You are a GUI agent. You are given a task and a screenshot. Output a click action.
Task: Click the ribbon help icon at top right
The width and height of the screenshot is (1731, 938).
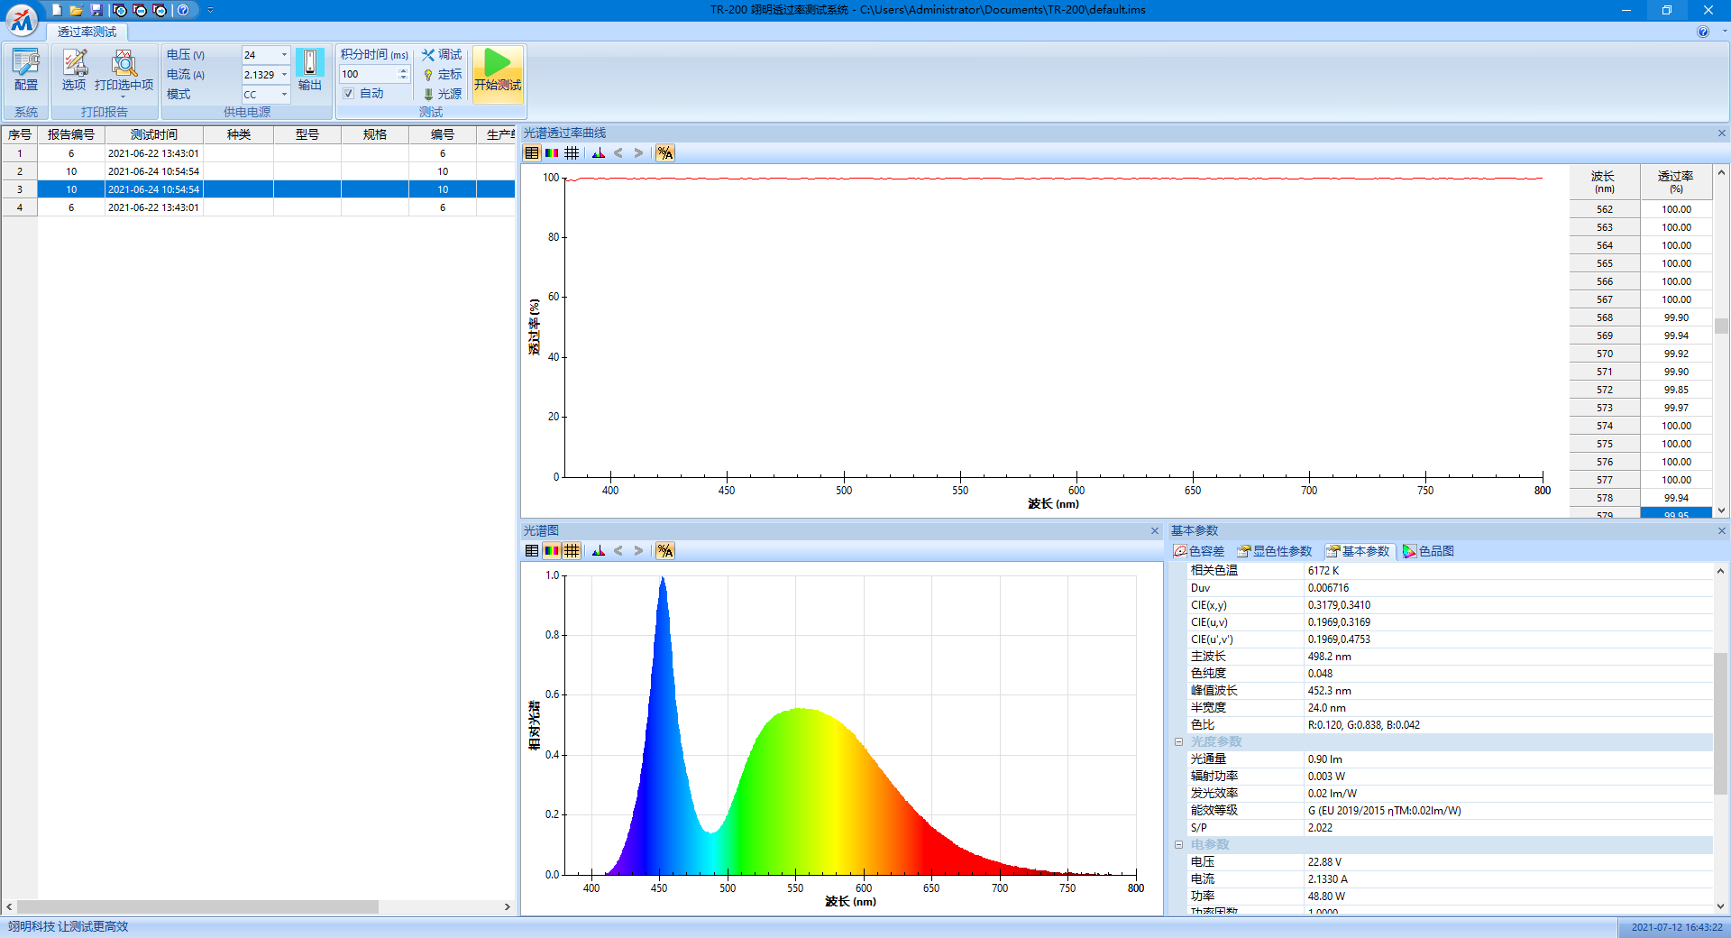pyautogui.click(x=1703, y=32)
